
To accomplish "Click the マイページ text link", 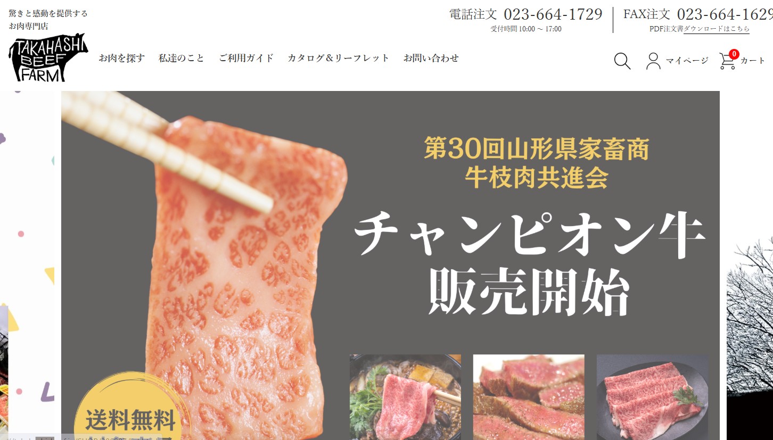I will tap(687, 61).
